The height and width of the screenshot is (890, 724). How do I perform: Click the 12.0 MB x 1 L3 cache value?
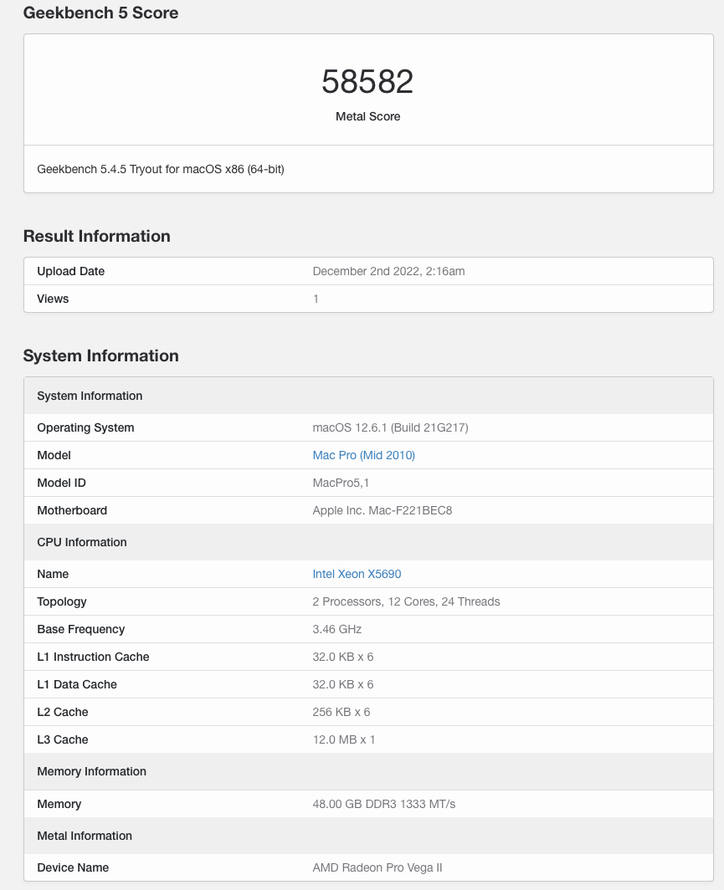[x=343, y=739]
